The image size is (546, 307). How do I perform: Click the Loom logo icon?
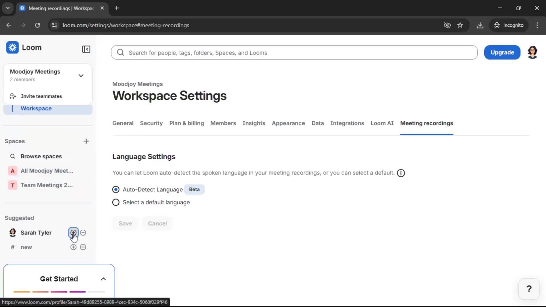tap(13, 47)
